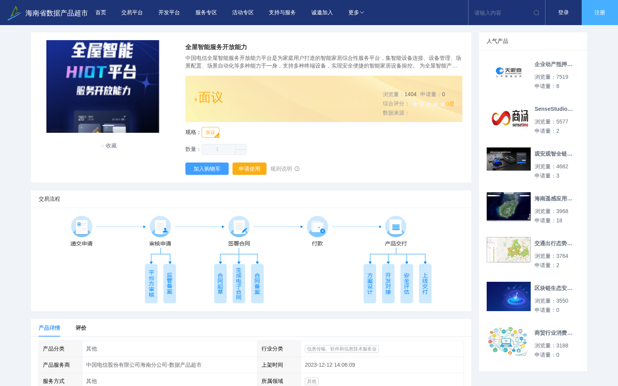
Task: Click the 产品交付 step icon
Action: (396, 227)
